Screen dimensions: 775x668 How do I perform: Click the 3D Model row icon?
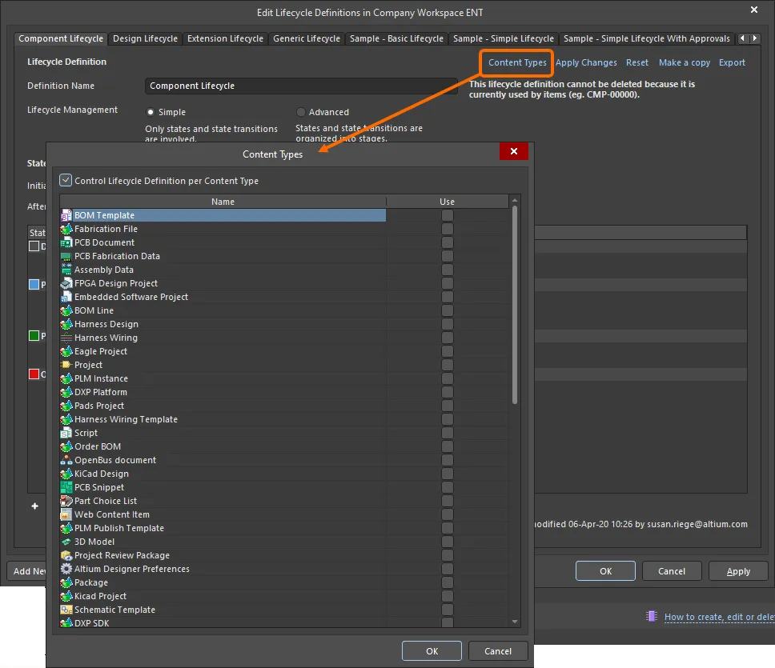[66, 542]
